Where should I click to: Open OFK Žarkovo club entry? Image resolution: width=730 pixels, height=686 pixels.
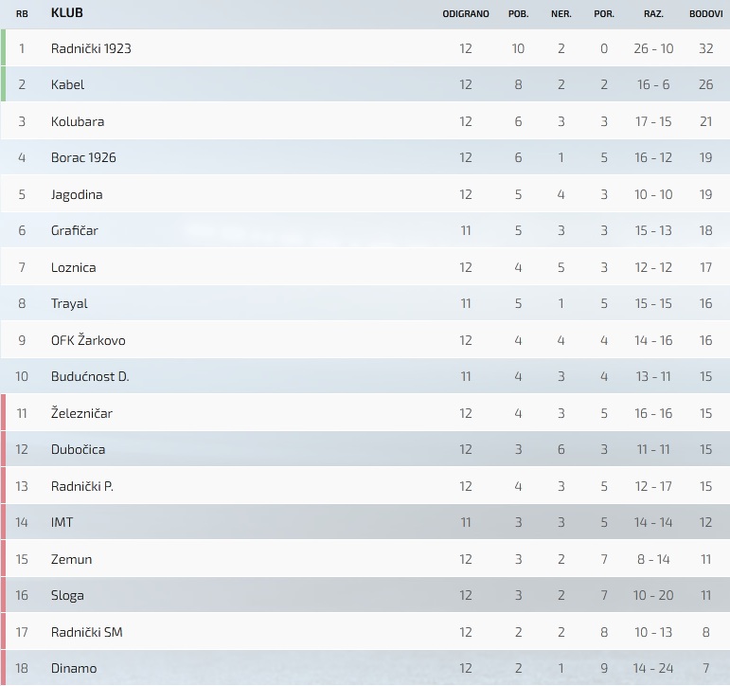88,340
